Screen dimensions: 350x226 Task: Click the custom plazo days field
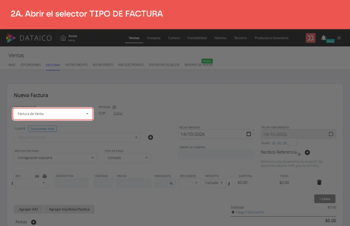[293, 143]
